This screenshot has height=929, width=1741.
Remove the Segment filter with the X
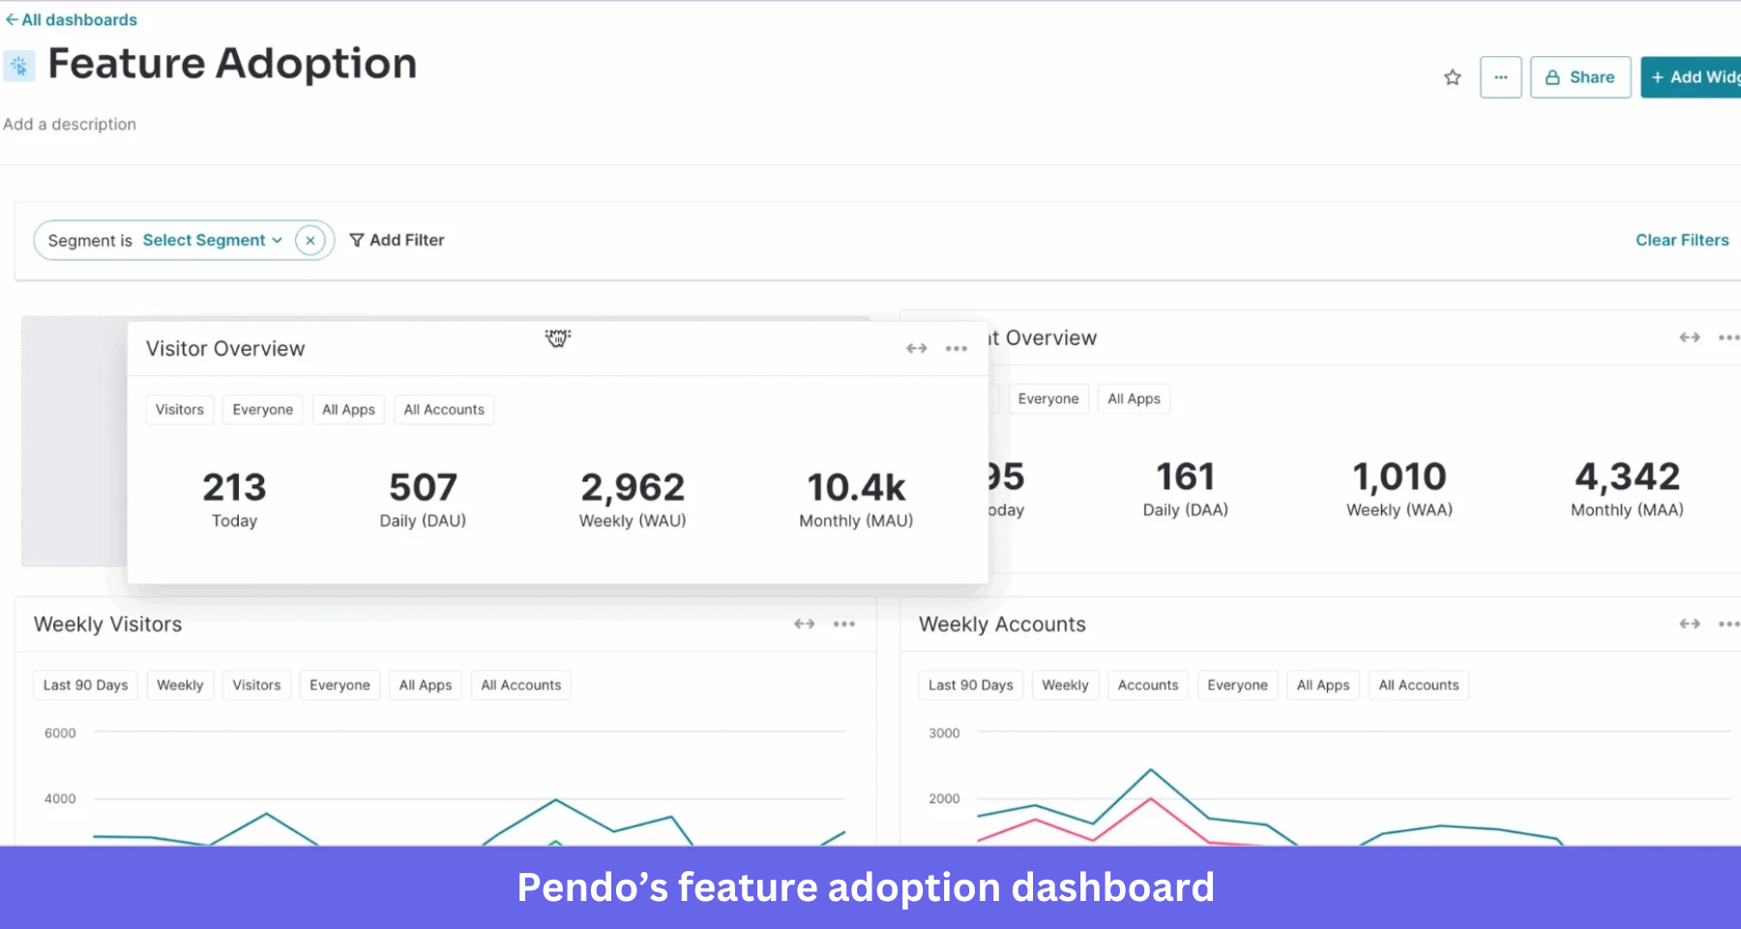tap(310, 240)
